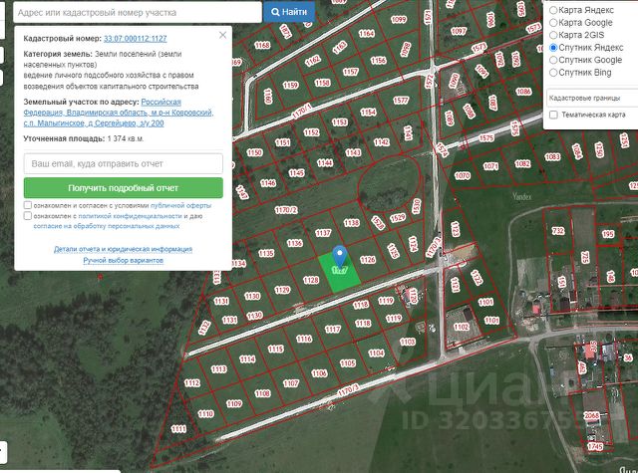Click parcel label 1138 on map

point(352,223)
